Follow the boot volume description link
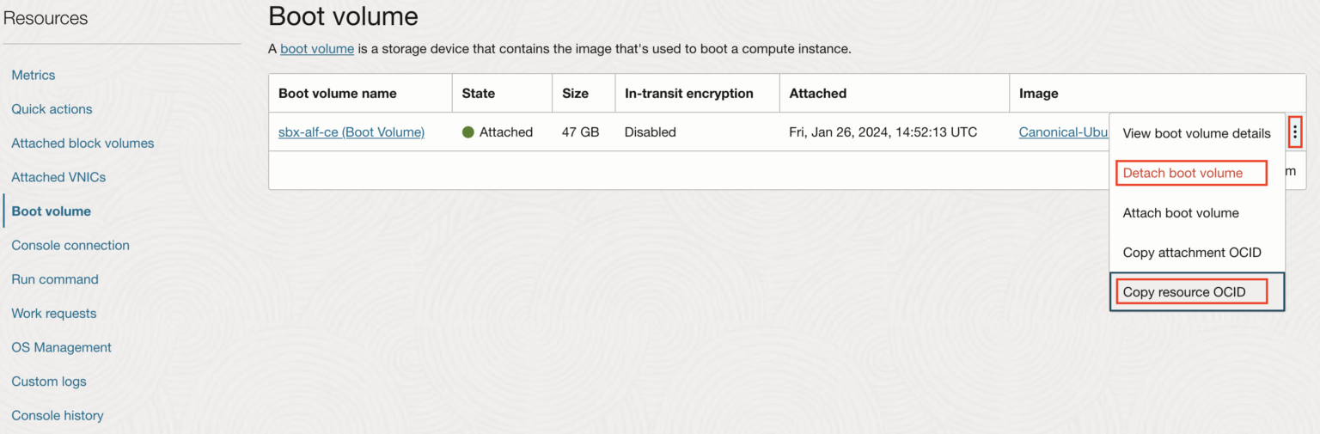This screenshot has width=1320, height=434. pos(316,49)
